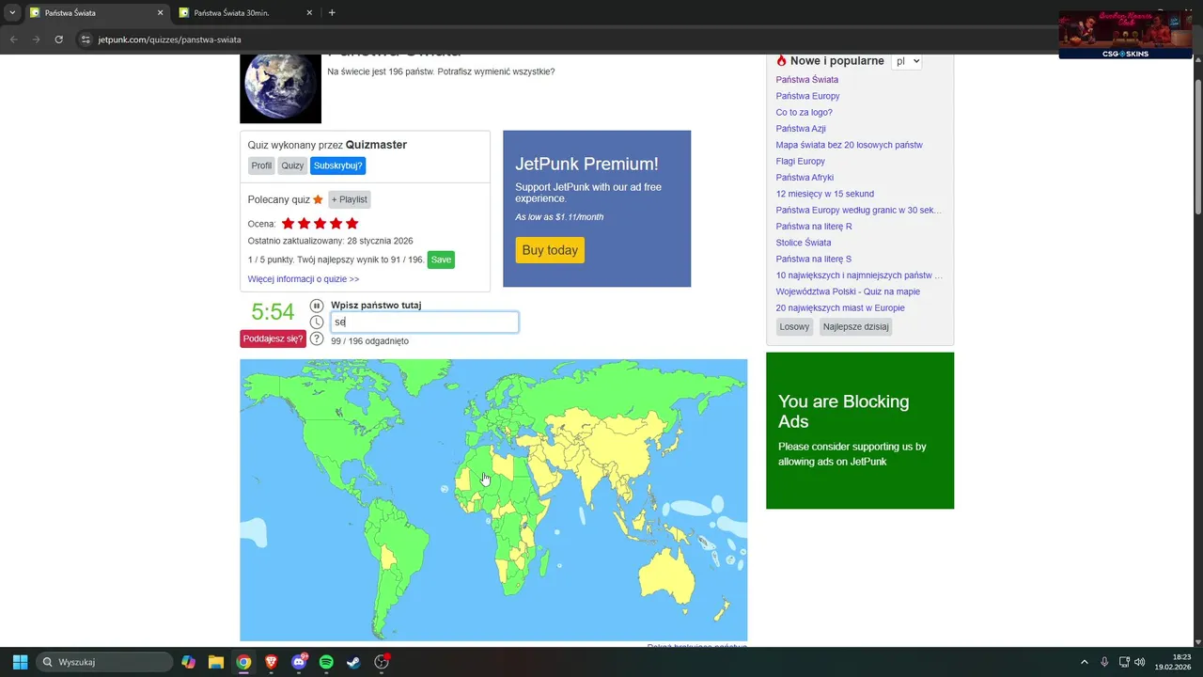1203x677 pixels.
Task: Close the Państwa Świata tab
Action: 160,13
